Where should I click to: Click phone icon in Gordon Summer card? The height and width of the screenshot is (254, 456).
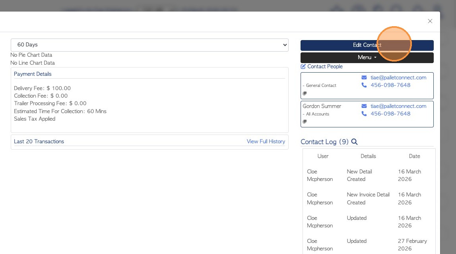click(x=364, y=114)
